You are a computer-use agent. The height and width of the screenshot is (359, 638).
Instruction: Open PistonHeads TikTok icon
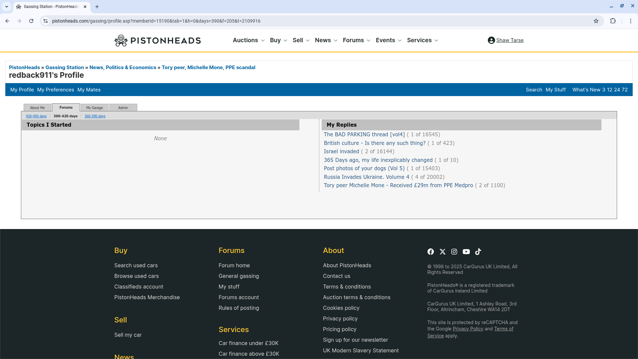coord(478,252)
